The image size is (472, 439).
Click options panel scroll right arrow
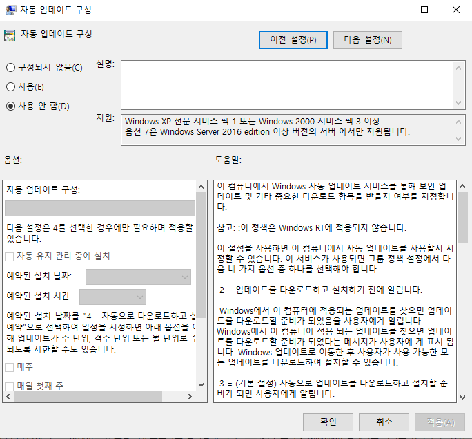point(190,397)
